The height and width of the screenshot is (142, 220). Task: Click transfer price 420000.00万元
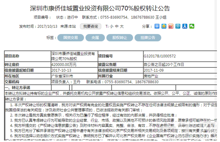point(64,65)
